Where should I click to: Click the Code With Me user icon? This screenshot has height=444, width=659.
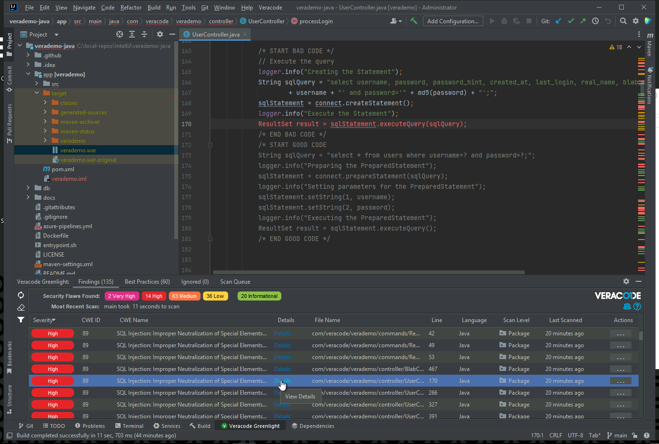(395, 21)
